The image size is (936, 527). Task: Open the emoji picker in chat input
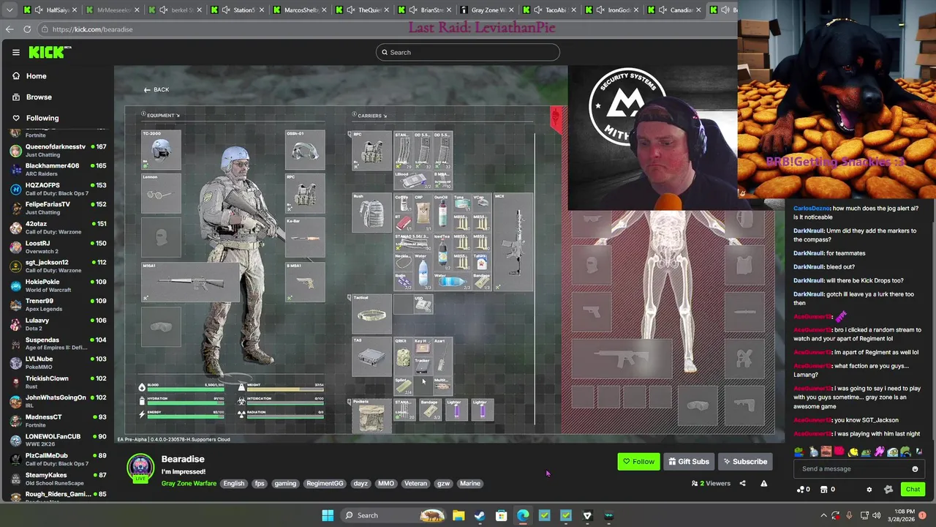tap(915, 469)
